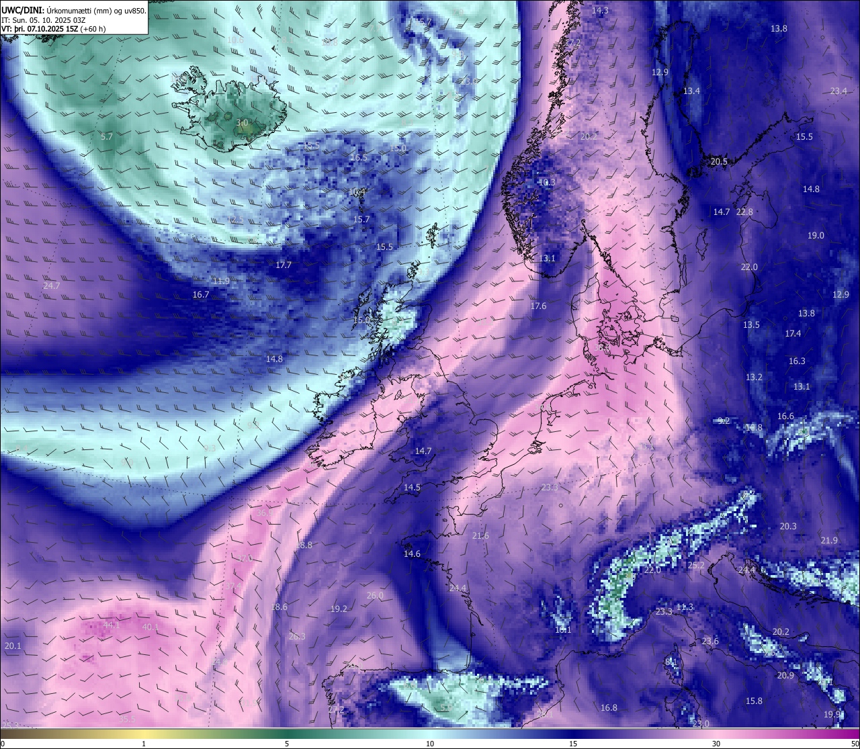This screenshot has height=749, width=860.
Task: Click the 13.4 value on the map
Action: point(691,91)
